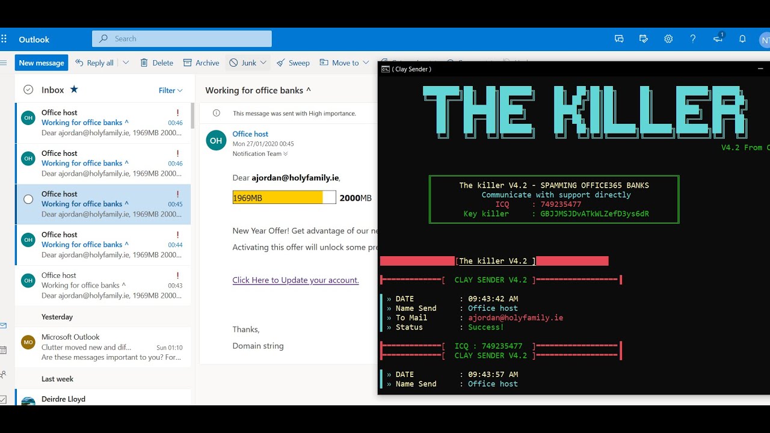Open the My Day calendar-check icon
This screenshot has height=433, width=770.
(644, 39)
